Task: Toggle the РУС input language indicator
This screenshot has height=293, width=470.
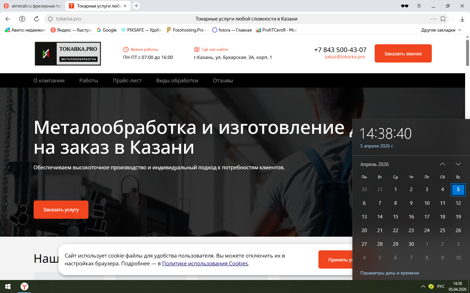Action: pyautogui.click(x=441, y=286)
